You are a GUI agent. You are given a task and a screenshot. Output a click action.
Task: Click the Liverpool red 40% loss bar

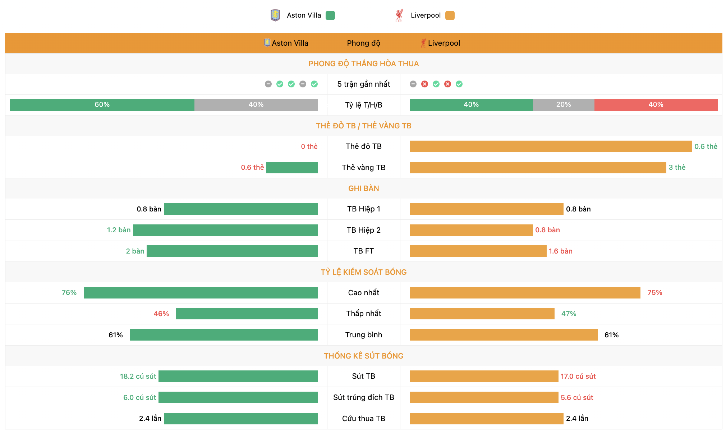coord(656,105)
